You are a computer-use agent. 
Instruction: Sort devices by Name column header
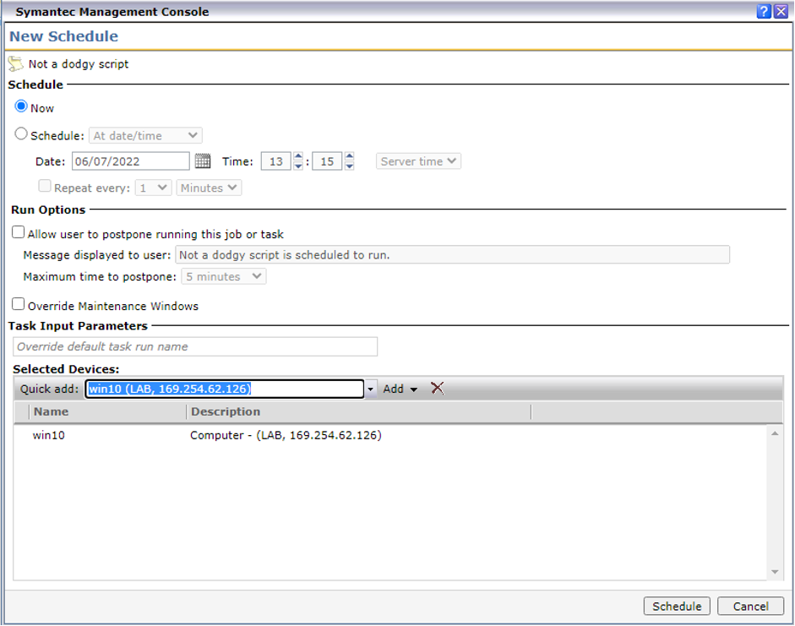[107, 411]
